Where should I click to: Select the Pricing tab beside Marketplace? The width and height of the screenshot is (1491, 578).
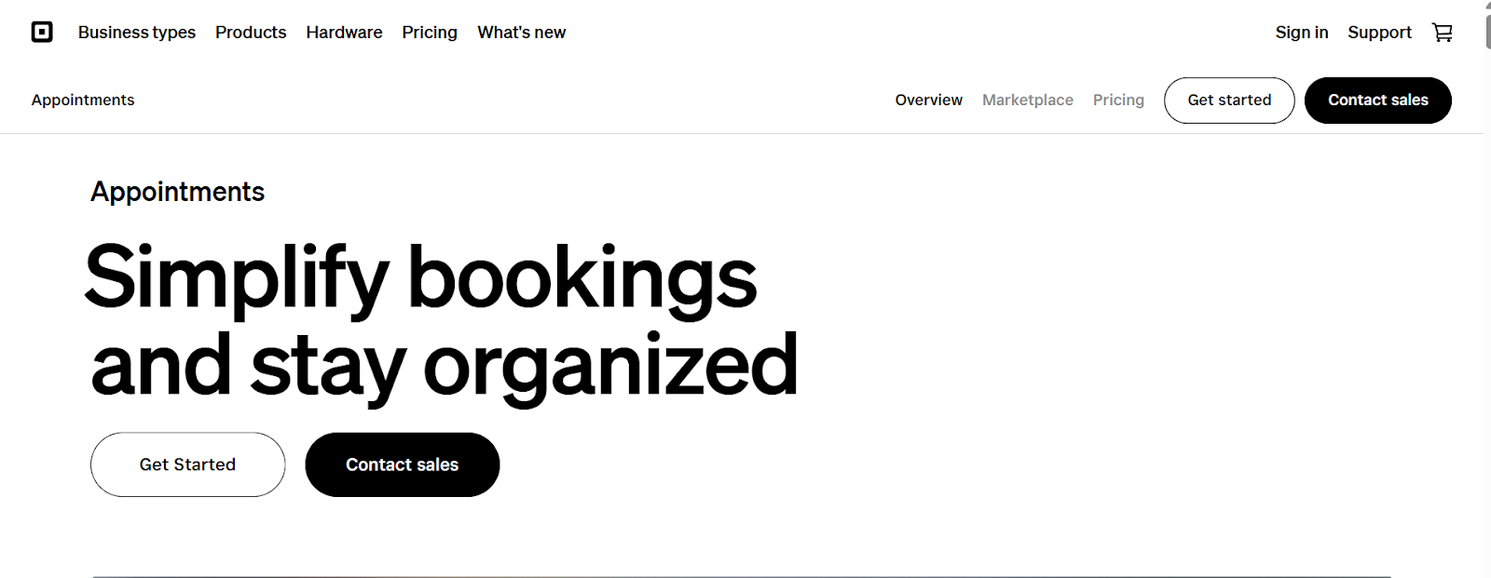tap(1118, 101)
